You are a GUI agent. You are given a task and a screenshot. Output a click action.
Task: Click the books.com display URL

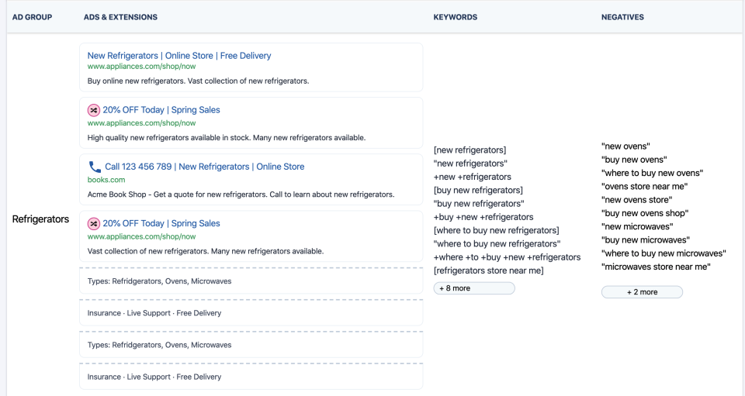pos(106,180)
